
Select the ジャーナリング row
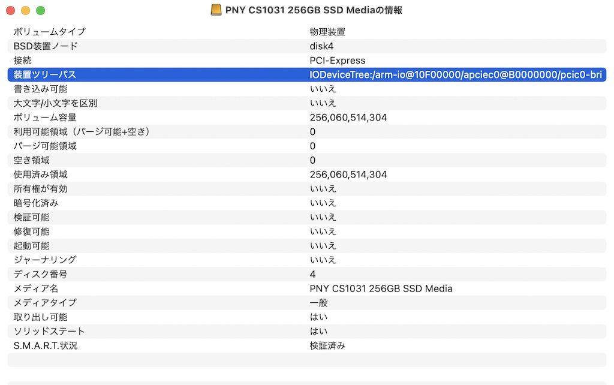pyautogui.click(x=307, y=260)
